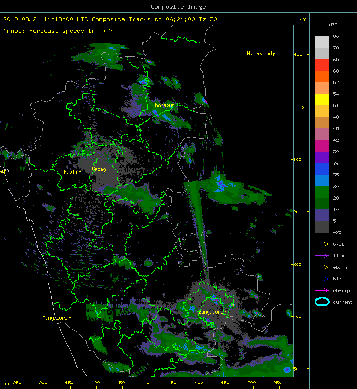Click the Gadag city label
Image resolution: width=357 pixels, height=389 pixels.
pos(100,169)
